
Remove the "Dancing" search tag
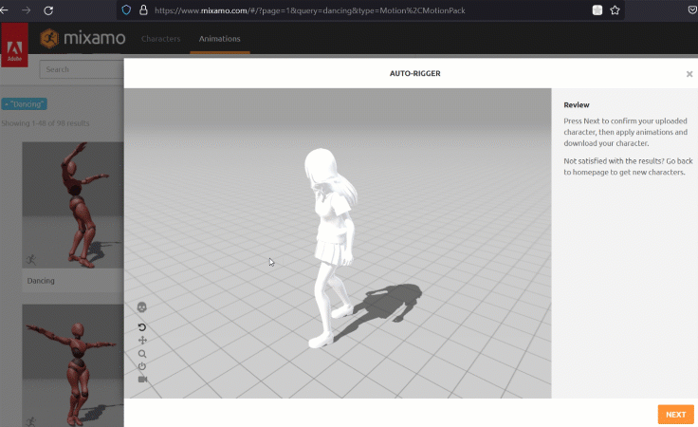coord(24,104)
